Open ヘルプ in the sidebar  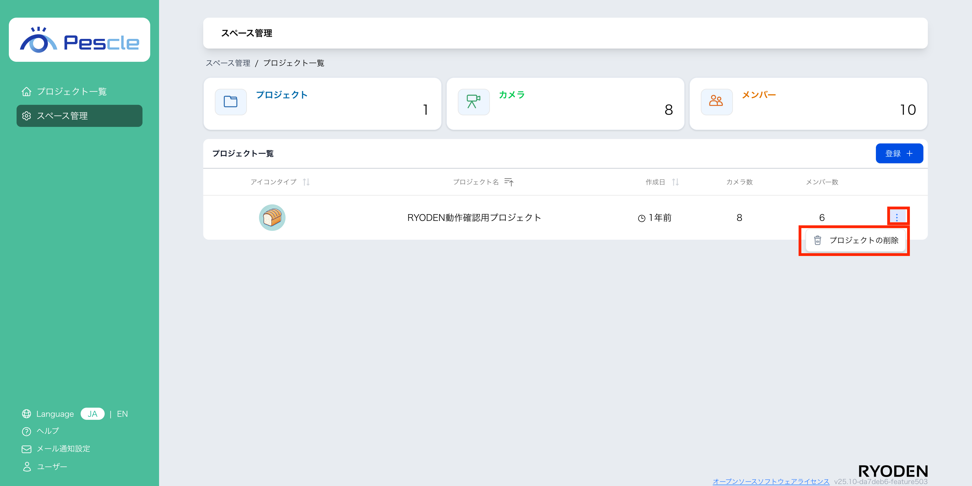coord(47,431)
